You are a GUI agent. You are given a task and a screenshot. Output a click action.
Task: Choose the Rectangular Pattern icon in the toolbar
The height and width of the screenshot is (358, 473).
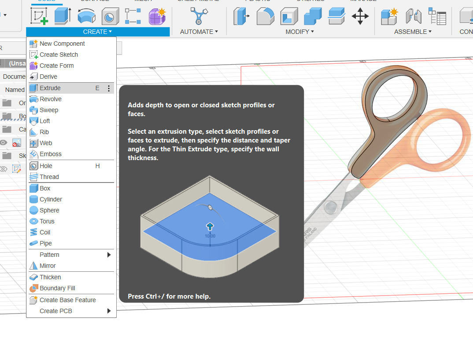[133, 16]
